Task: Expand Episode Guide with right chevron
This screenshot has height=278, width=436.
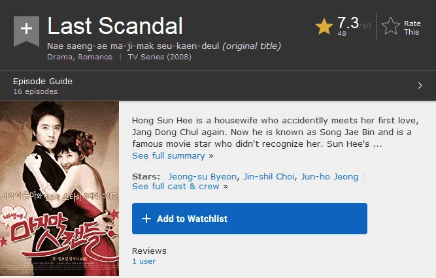Action: (x=420, y=85)
